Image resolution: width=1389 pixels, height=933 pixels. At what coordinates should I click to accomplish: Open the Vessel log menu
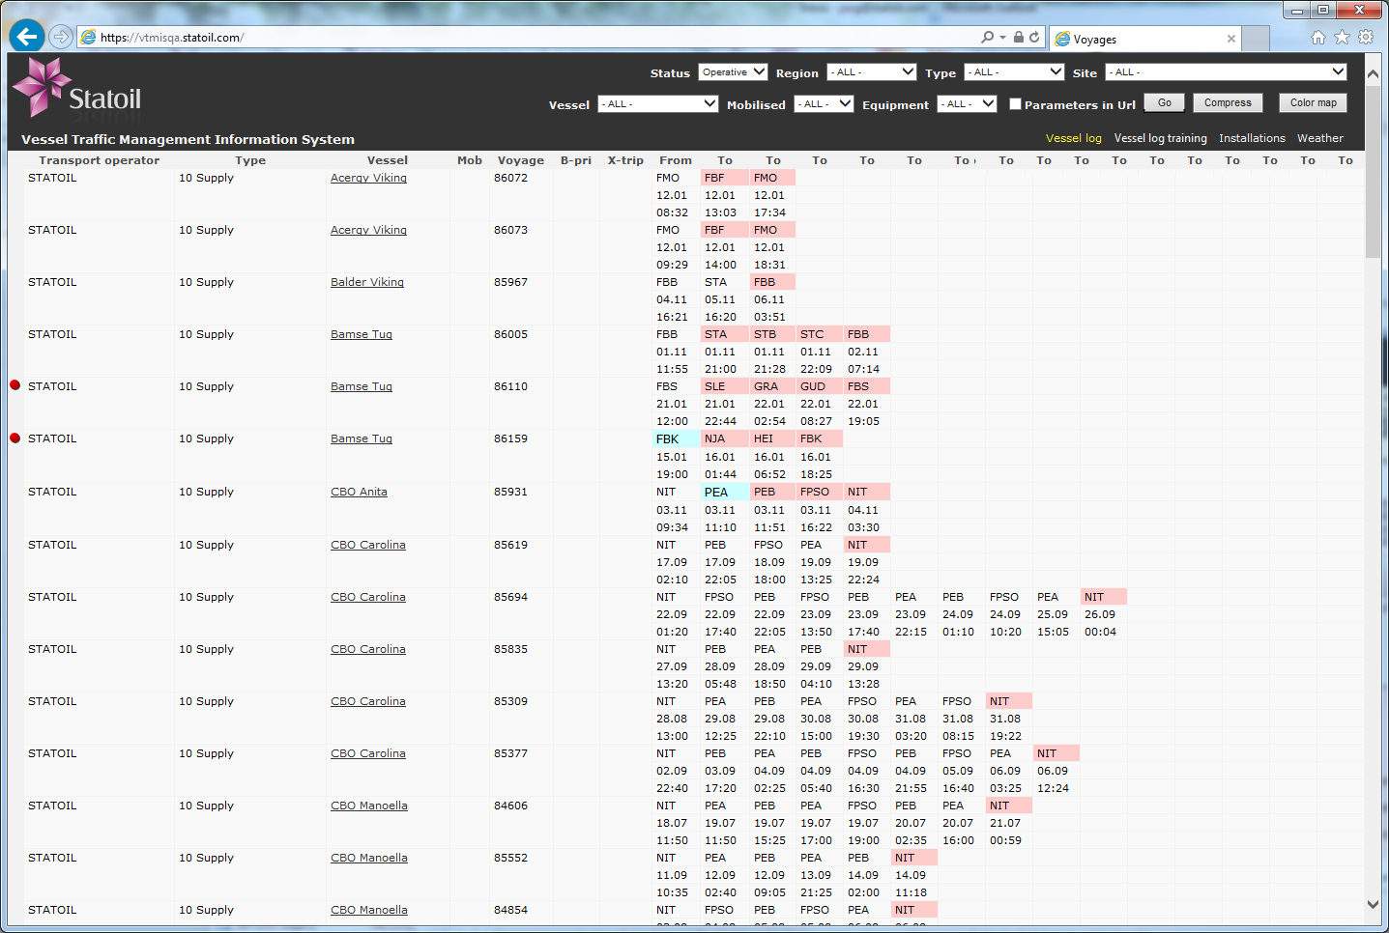pos(1074,138)
